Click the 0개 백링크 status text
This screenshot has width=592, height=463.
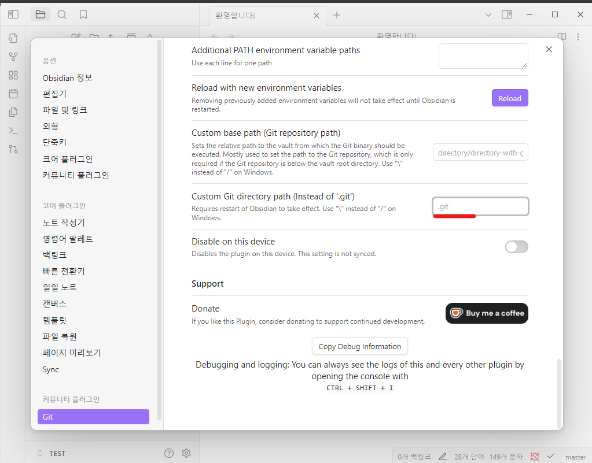414,457
